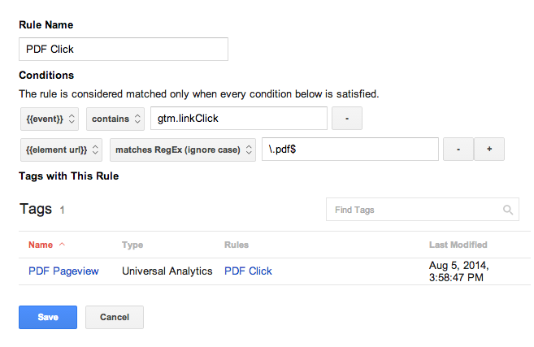Click the Universal Analytics type cell
The height and width of the screenshot is (347, 534).
167,271
